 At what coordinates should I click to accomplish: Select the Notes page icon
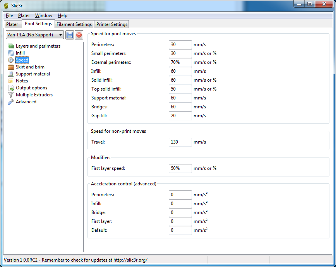click(11, 81)
